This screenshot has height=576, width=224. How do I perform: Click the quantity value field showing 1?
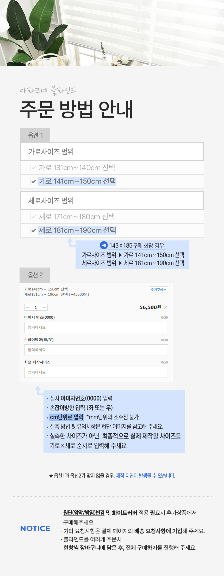(36, 307)
